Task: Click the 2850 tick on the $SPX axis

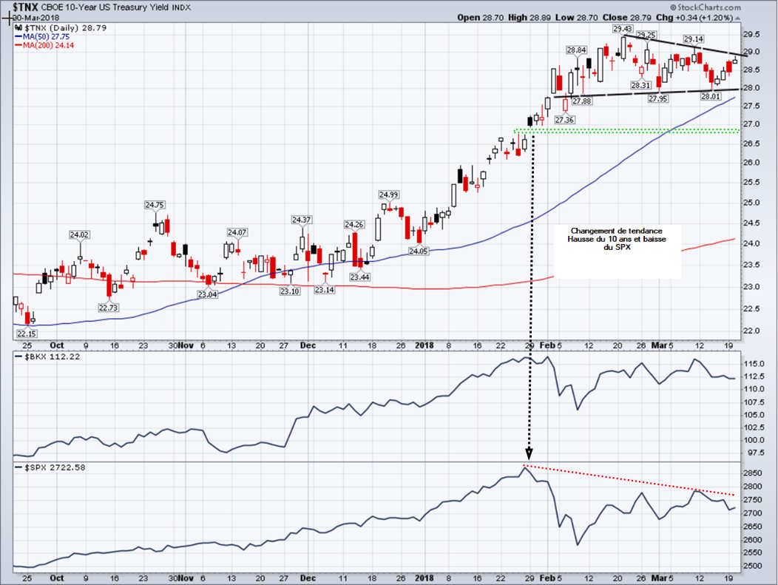Action: [x=751, y=473]
